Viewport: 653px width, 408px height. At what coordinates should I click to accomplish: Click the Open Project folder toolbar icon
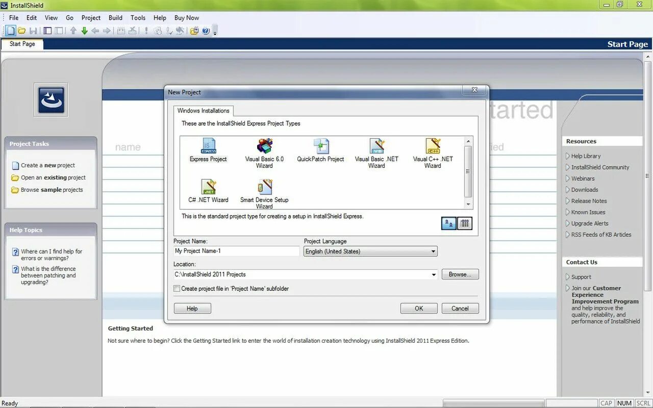coord(22,31)
